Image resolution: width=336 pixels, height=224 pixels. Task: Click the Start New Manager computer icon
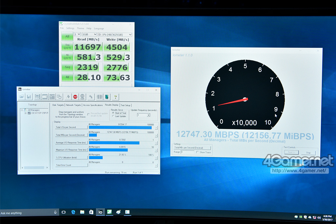(x=37, y=97)
